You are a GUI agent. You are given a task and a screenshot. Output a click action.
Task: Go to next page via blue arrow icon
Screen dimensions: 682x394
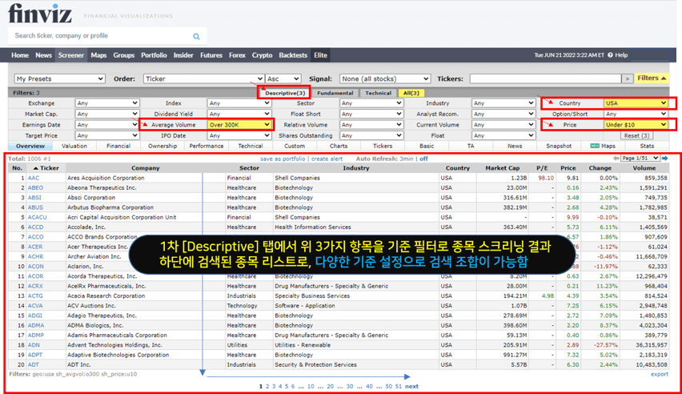click(x=665, y=159)
